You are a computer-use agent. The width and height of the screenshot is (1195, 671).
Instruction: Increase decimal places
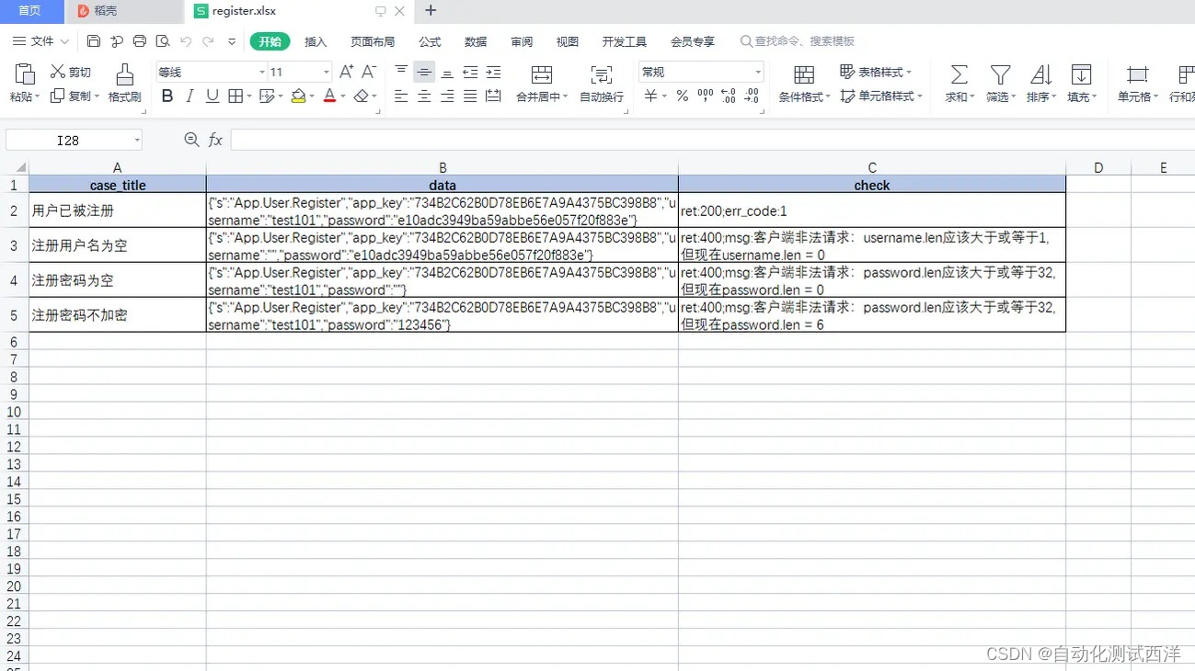pos(728,96)
